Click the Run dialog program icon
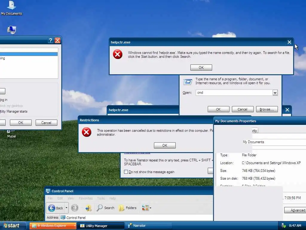Screen dimensions: 306x230 [x=188, y=81]
